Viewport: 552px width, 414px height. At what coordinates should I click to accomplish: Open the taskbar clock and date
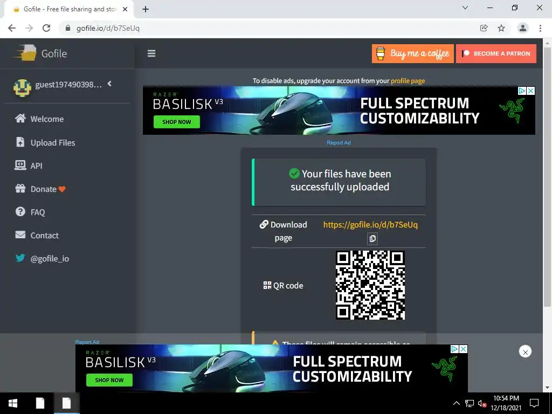(x=506, y=403)
